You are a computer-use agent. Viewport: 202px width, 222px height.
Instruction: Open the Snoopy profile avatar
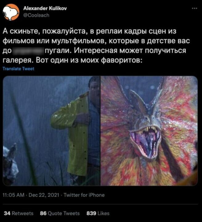(x=11, y=12)
